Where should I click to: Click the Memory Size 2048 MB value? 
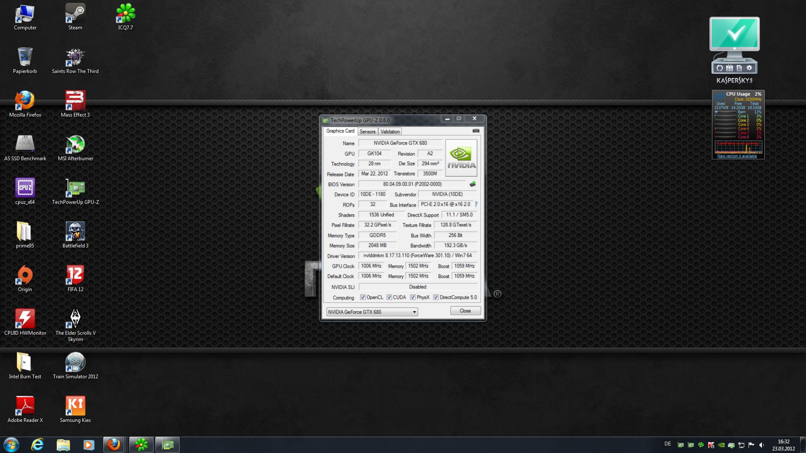point(377,246)
